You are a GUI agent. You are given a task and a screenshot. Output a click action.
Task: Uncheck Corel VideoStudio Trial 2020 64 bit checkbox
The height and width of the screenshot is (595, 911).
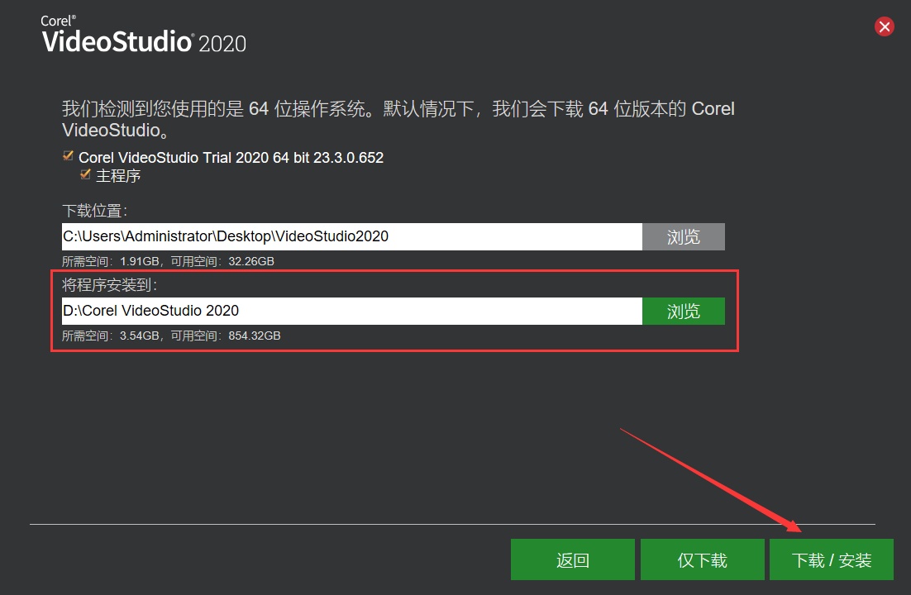click(69, 156)
